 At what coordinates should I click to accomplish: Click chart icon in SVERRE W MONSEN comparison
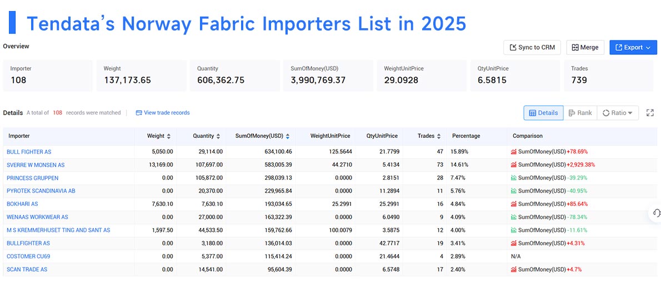point(514,164)
